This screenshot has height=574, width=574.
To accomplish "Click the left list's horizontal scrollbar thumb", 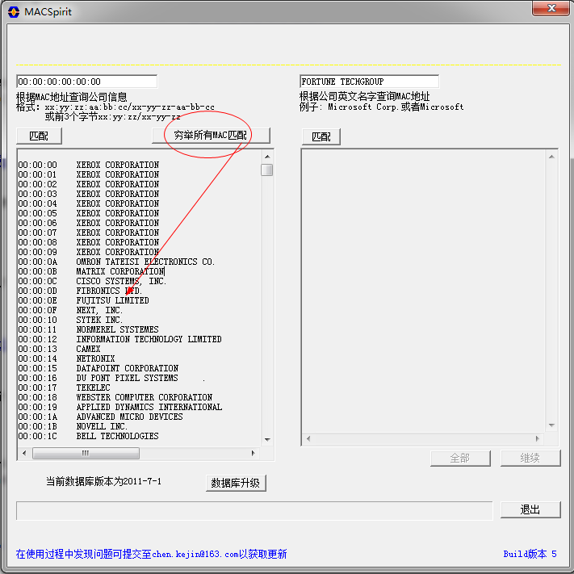I will (x=86, y=453).
